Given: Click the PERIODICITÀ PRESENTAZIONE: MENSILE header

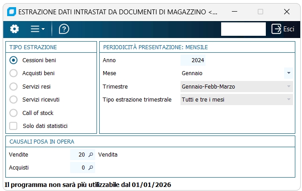Looking at the screenshot, I should click(x=155, y=47).
